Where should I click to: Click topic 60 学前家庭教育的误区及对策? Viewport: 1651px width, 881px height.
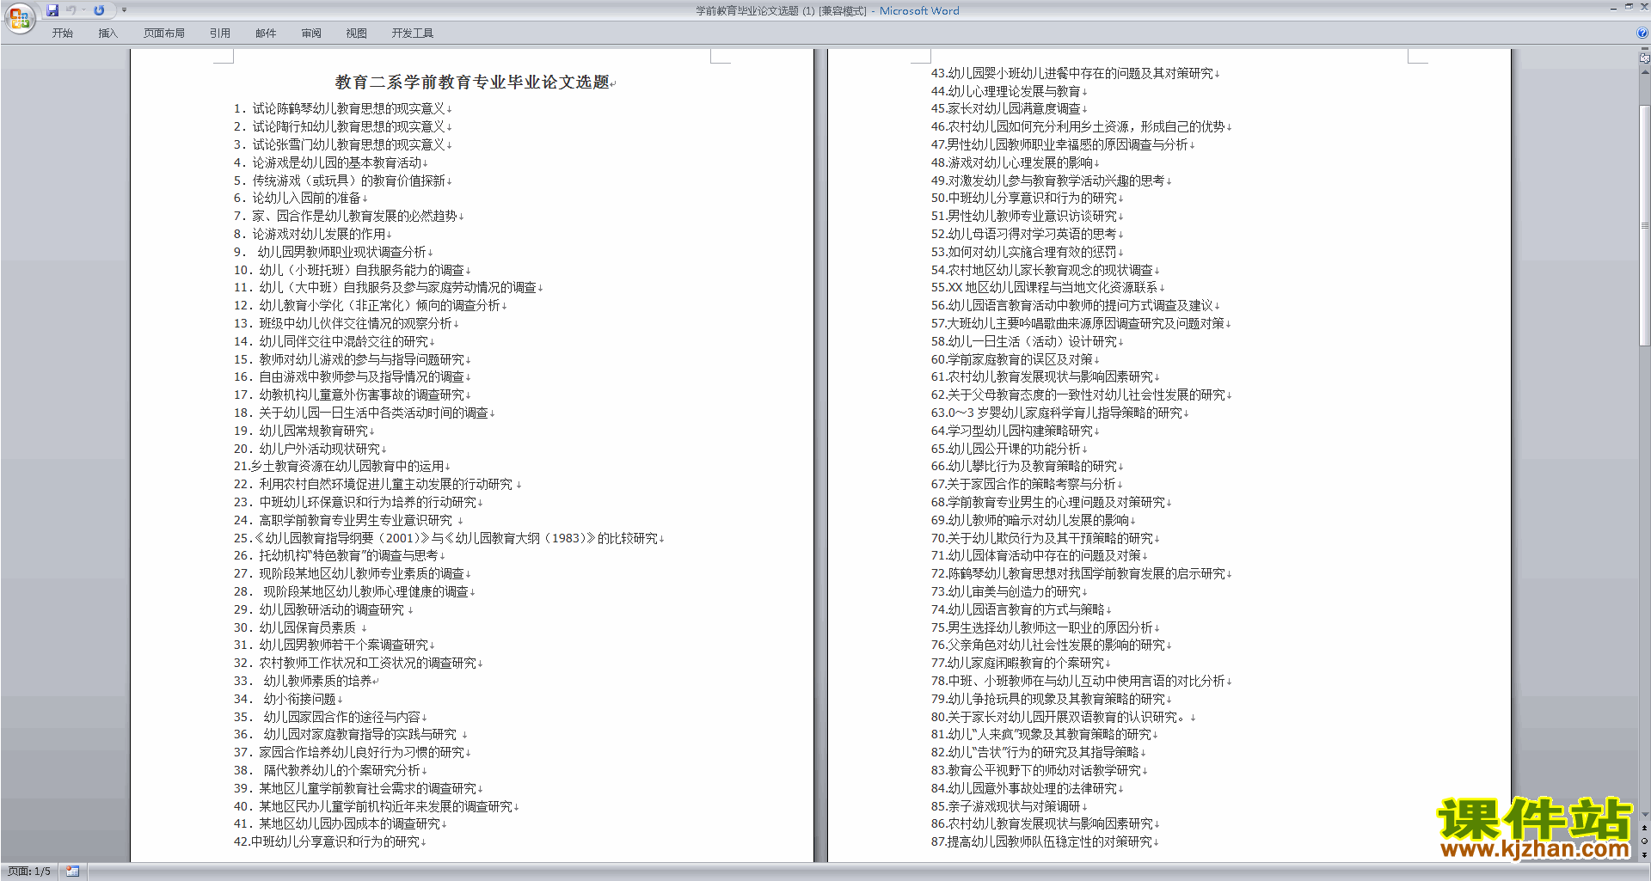1012,359
